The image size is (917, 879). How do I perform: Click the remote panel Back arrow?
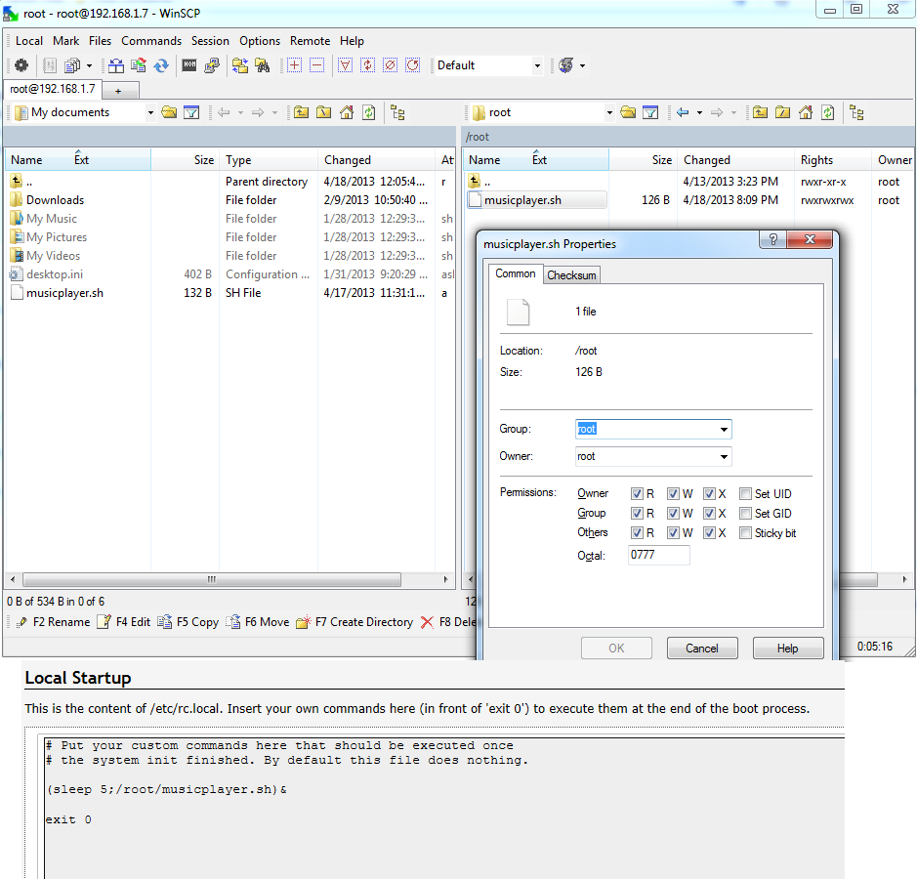(683, 112)
